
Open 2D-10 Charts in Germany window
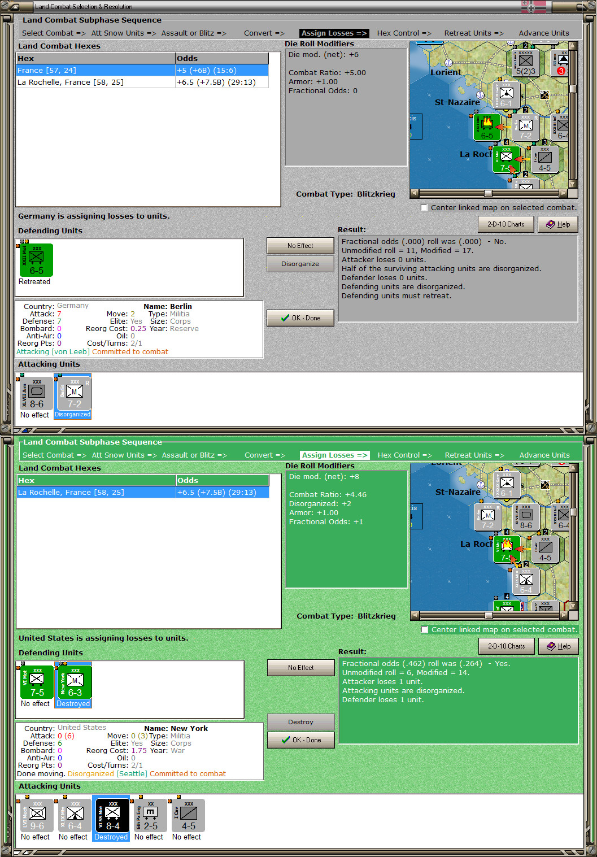[x=506, y=224]
